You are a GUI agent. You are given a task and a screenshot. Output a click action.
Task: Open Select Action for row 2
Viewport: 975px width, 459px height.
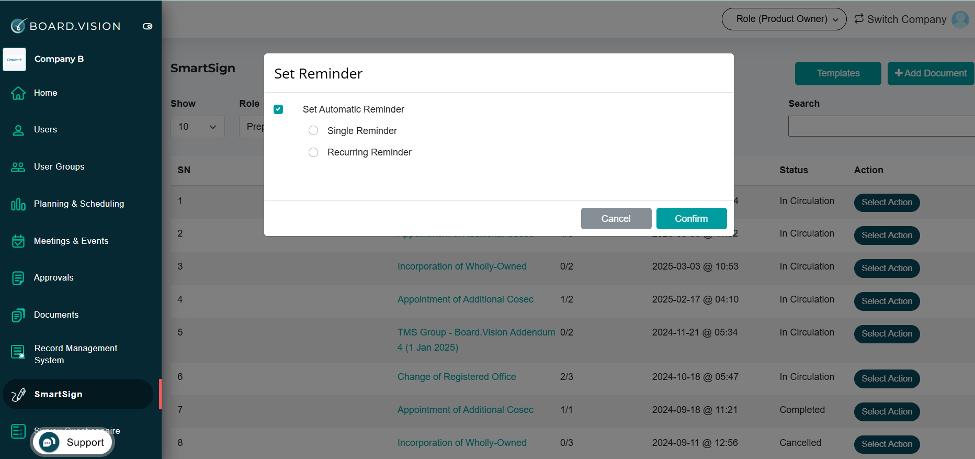pyautogui.click(x=887, y=236)
